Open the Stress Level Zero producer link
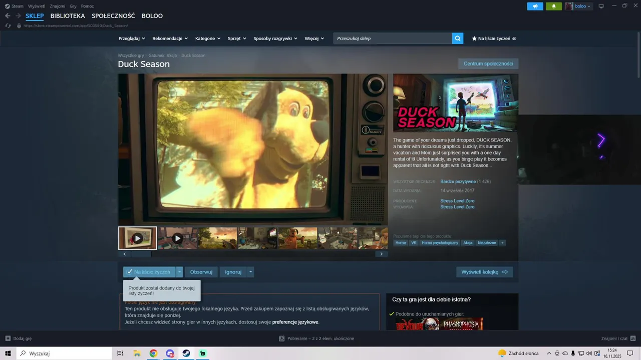This screenshot has height=360, width=641. pos(457,201)
